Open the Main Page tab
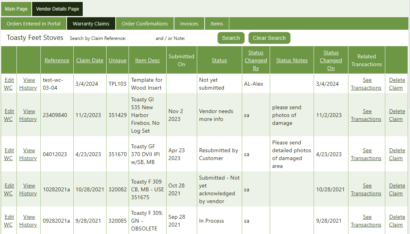 (16, 9)
